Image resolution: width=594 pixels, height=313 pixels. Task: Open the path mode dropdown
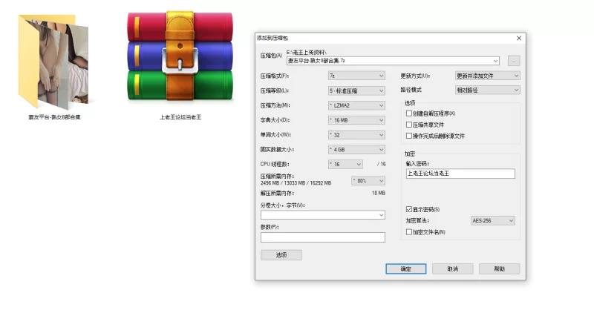pos(487,90)
